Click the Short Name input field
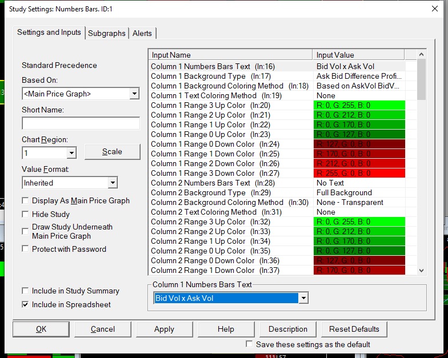The image size is (448, 358). point(81,123)
